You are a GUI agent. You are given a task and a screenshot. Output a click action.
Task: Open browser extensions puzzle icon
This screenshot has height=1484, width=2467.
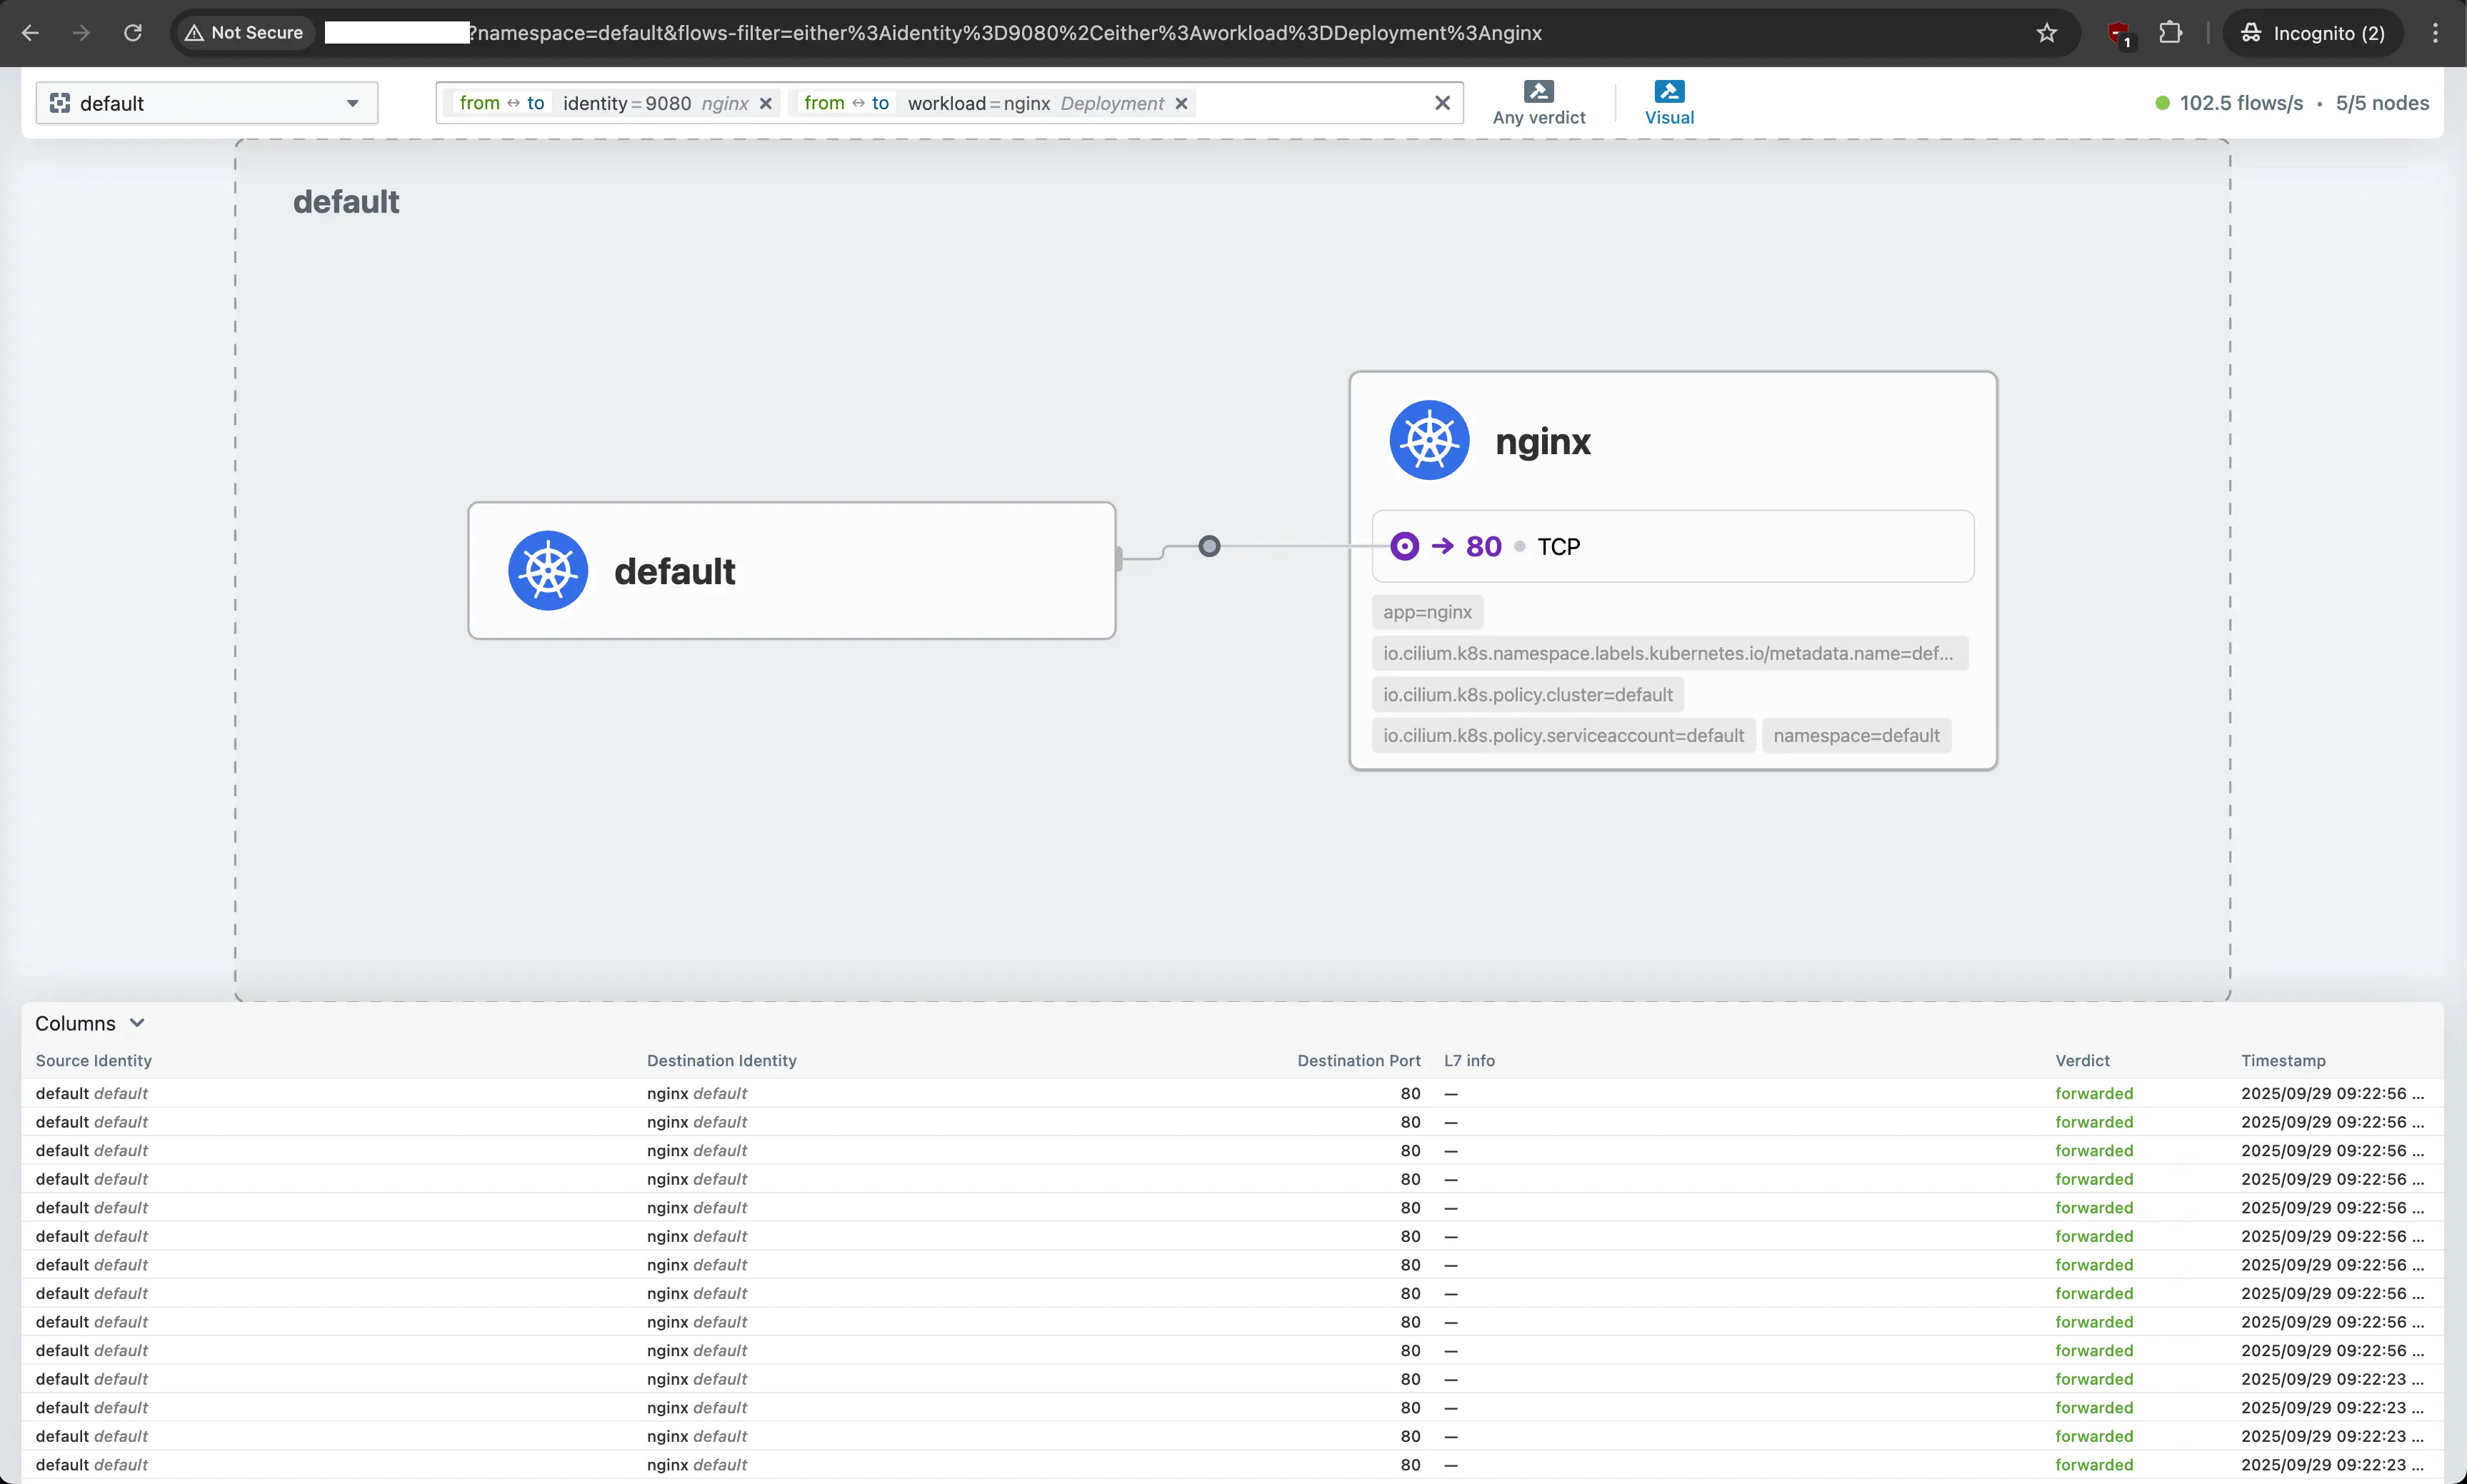click(x=2169, y=33)
